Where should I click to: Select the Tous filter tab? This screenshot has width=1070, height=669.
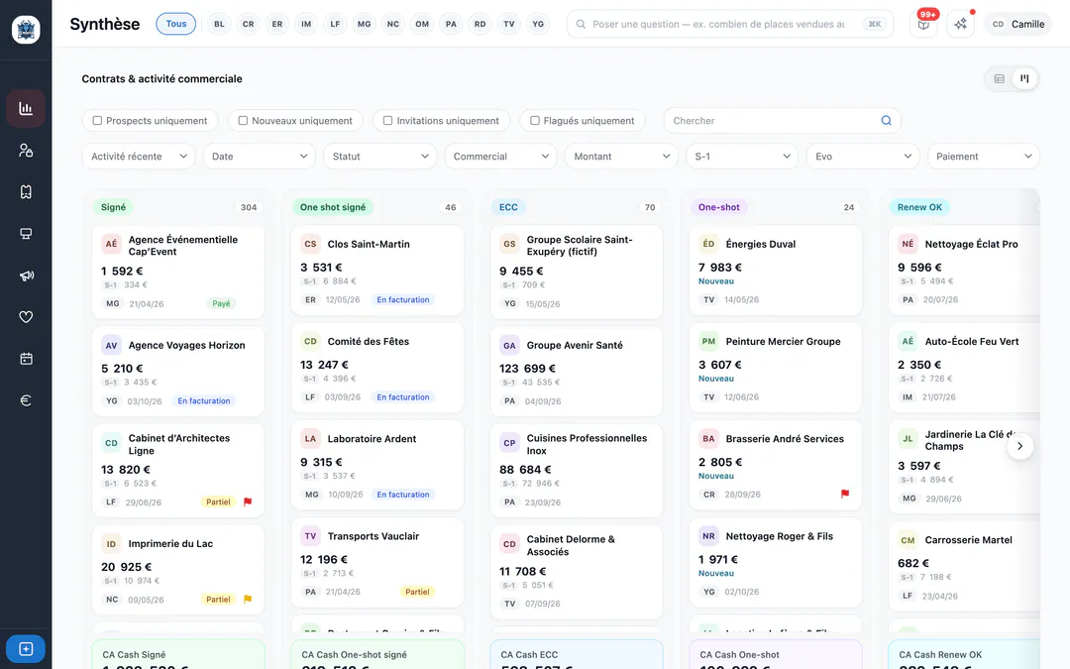click(x=176, y=24)
